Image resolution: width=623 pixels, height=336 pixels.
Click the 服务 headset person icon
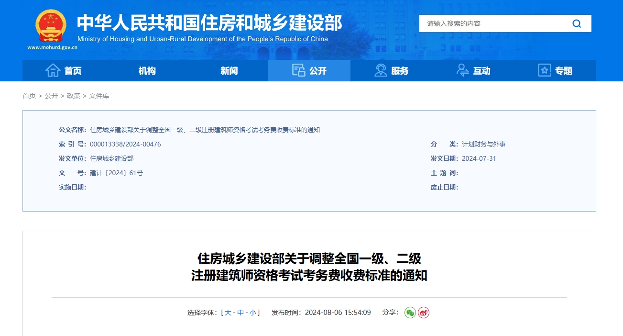[x=381, y=70]
